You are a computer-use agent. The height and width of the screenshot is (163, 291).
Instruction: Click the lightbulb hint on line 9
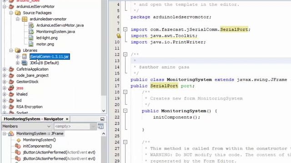click(119, 36)
